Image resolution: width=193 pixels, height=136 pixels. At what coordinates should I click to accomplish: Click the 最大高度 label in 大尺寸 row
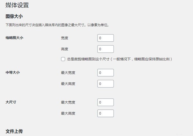68,113
